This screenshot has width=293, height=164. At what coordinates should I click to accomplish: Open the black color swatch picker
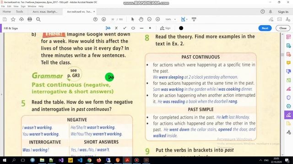181,28
